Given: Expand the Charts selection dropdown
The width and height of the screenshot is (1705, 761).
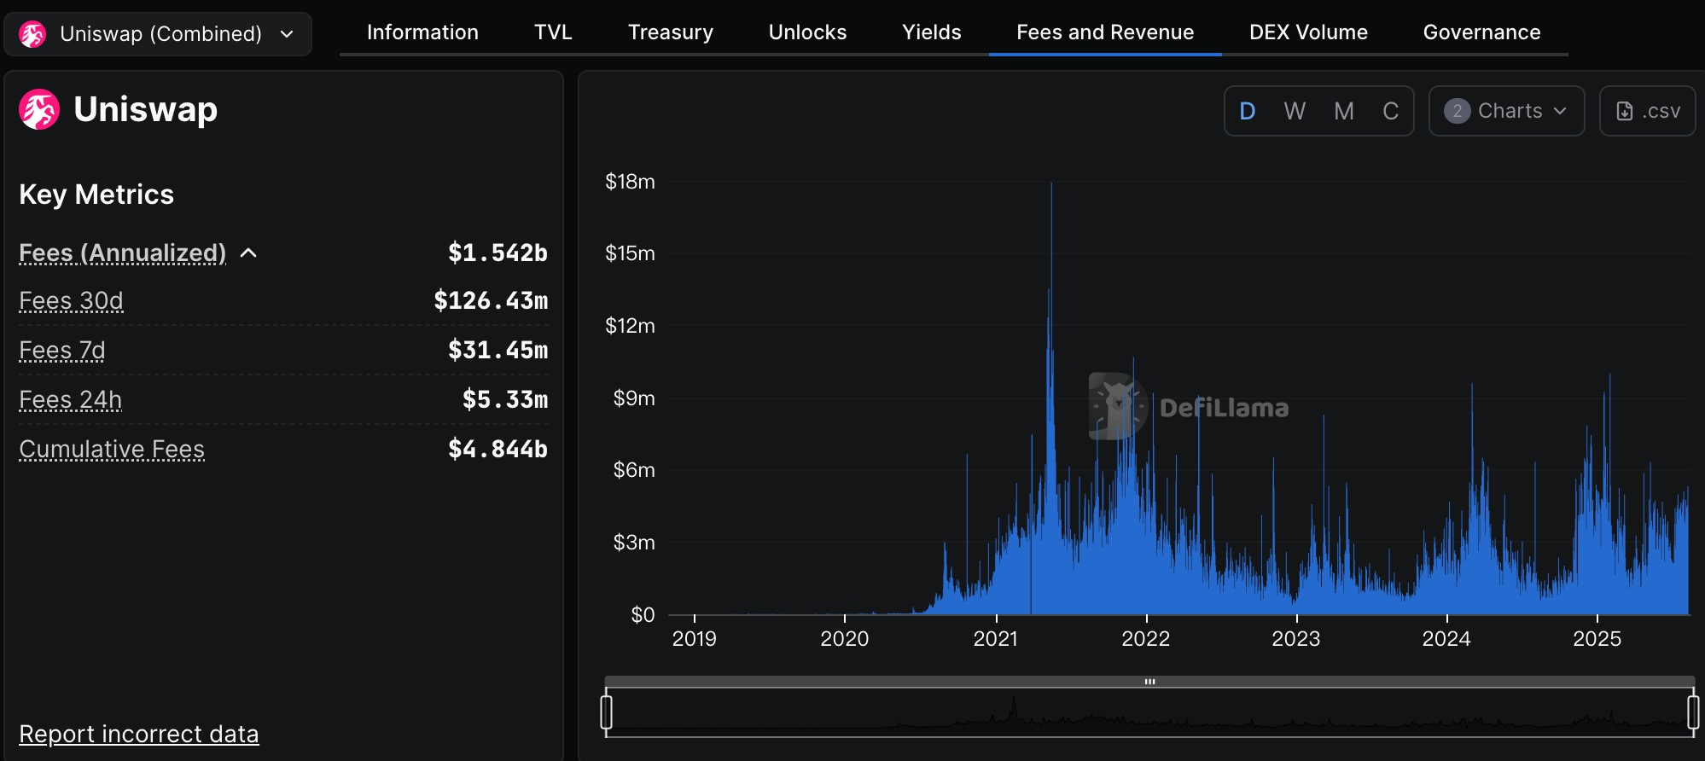Looking at the screenshot, I should (1506, 111).
